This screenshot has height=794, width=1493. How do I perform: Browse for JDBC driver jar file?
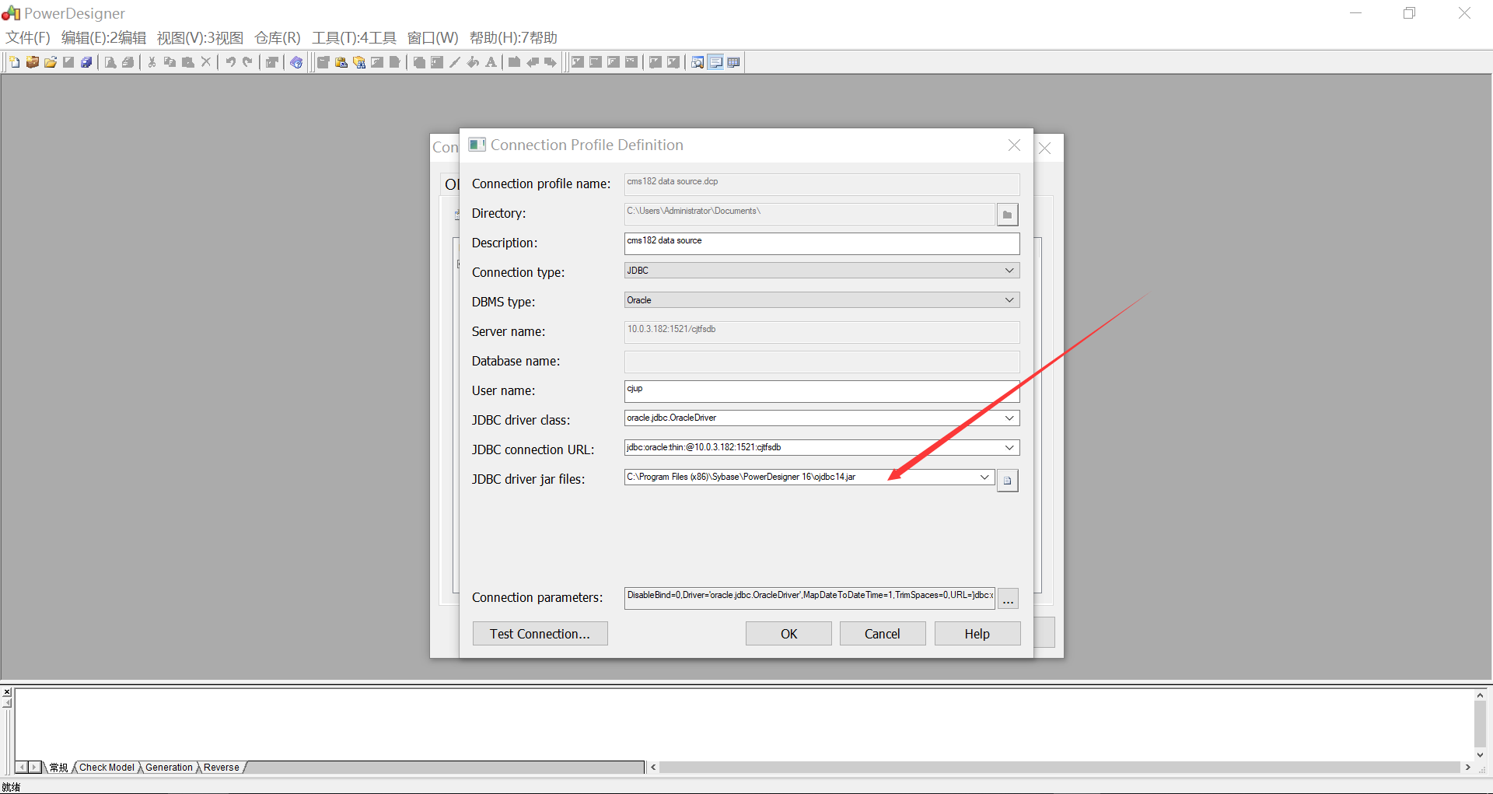(1007, 481)
